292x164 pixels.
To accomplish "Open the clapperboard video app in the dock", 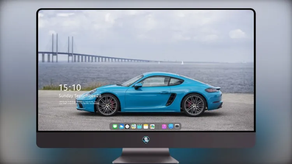I will pos(139,126).
